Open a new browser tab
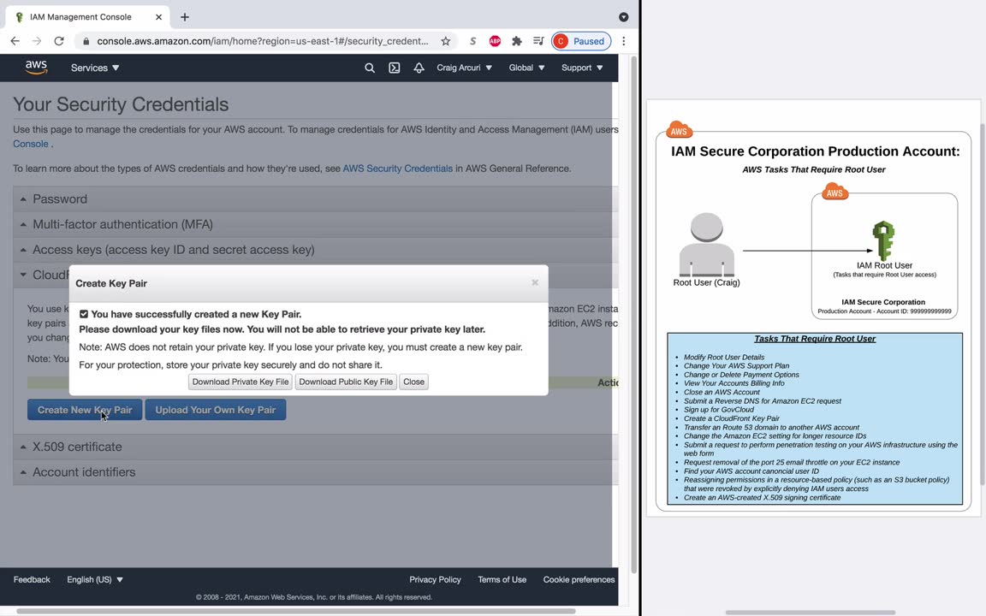The width and height of the screenshot is (986, 616). (x=184, y=17)
